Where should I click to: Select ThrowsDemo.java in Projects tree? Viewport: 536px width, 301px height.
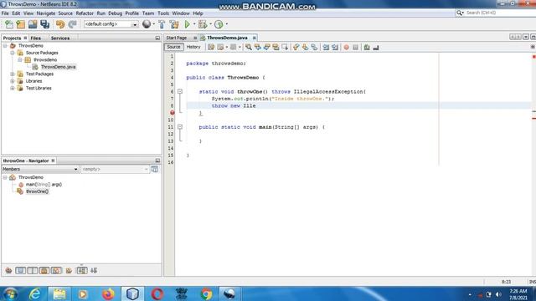click(x=58, y=67)
